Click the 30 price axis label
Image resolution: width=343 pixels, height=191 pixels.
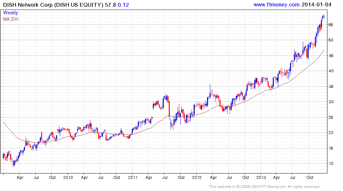click(331, 102)
